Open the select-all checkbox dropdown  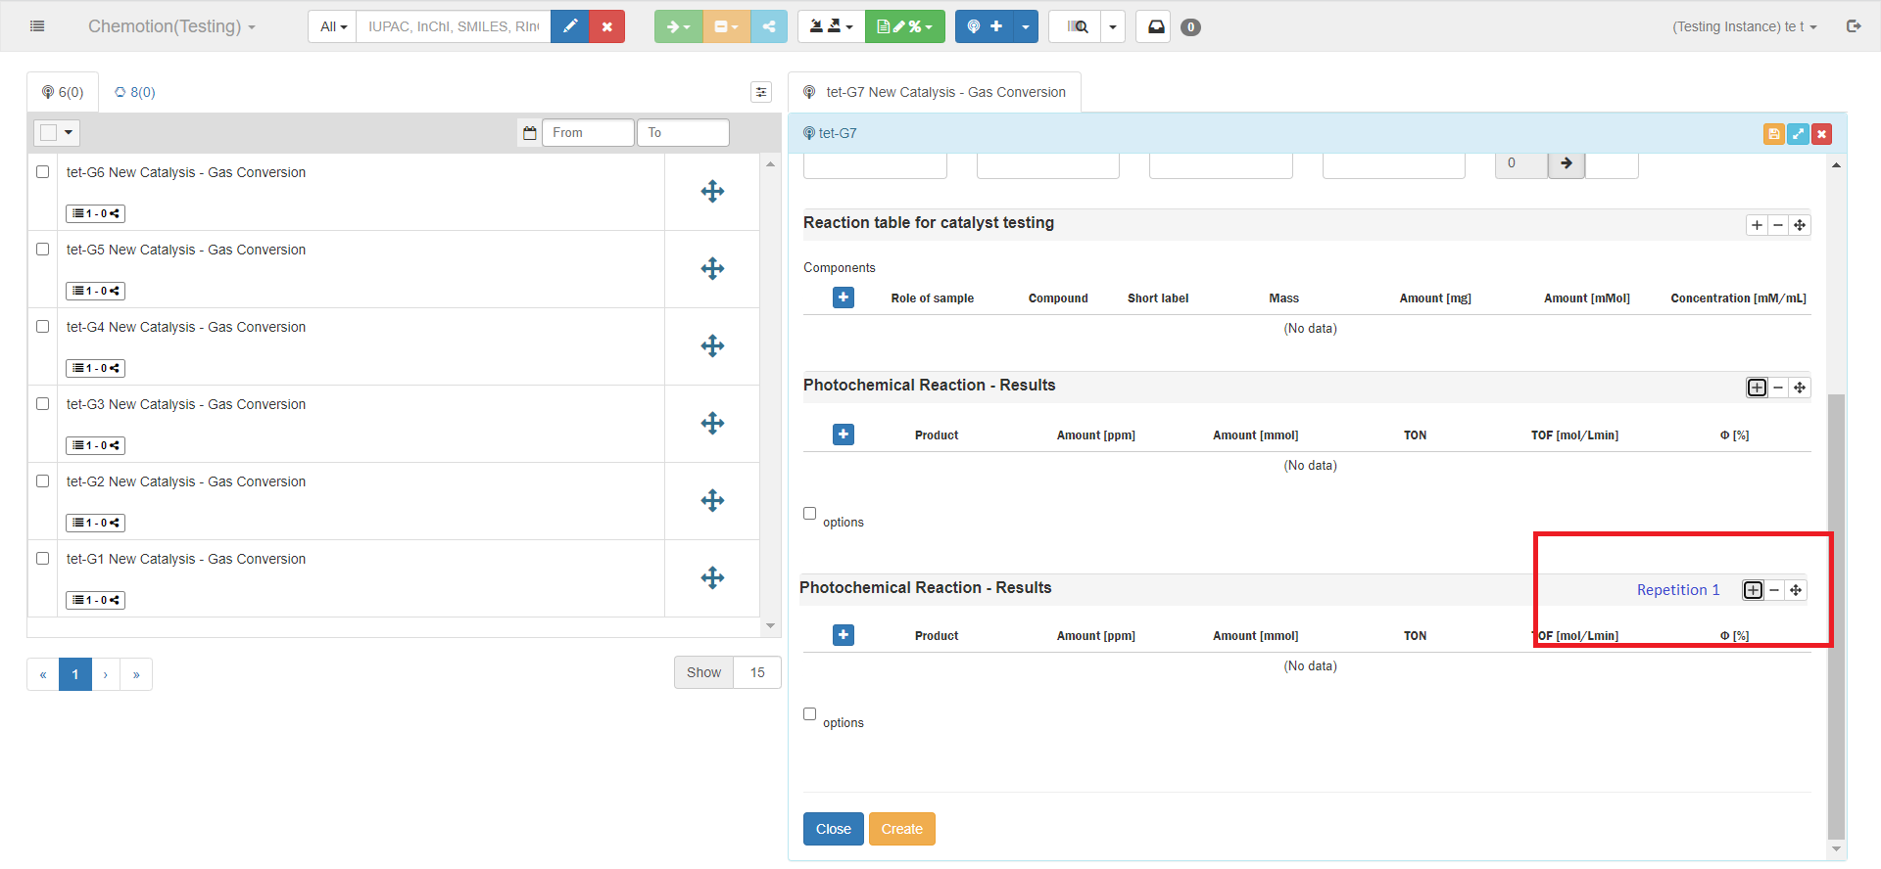[x=57, y=132]
